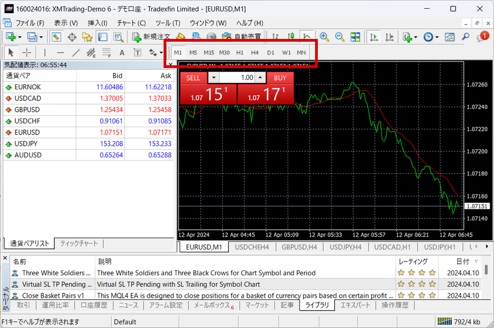Viewport: 494px width, 328px height.
Task: Toggle the Navigator folder-star icon
Action: (87, 37)
